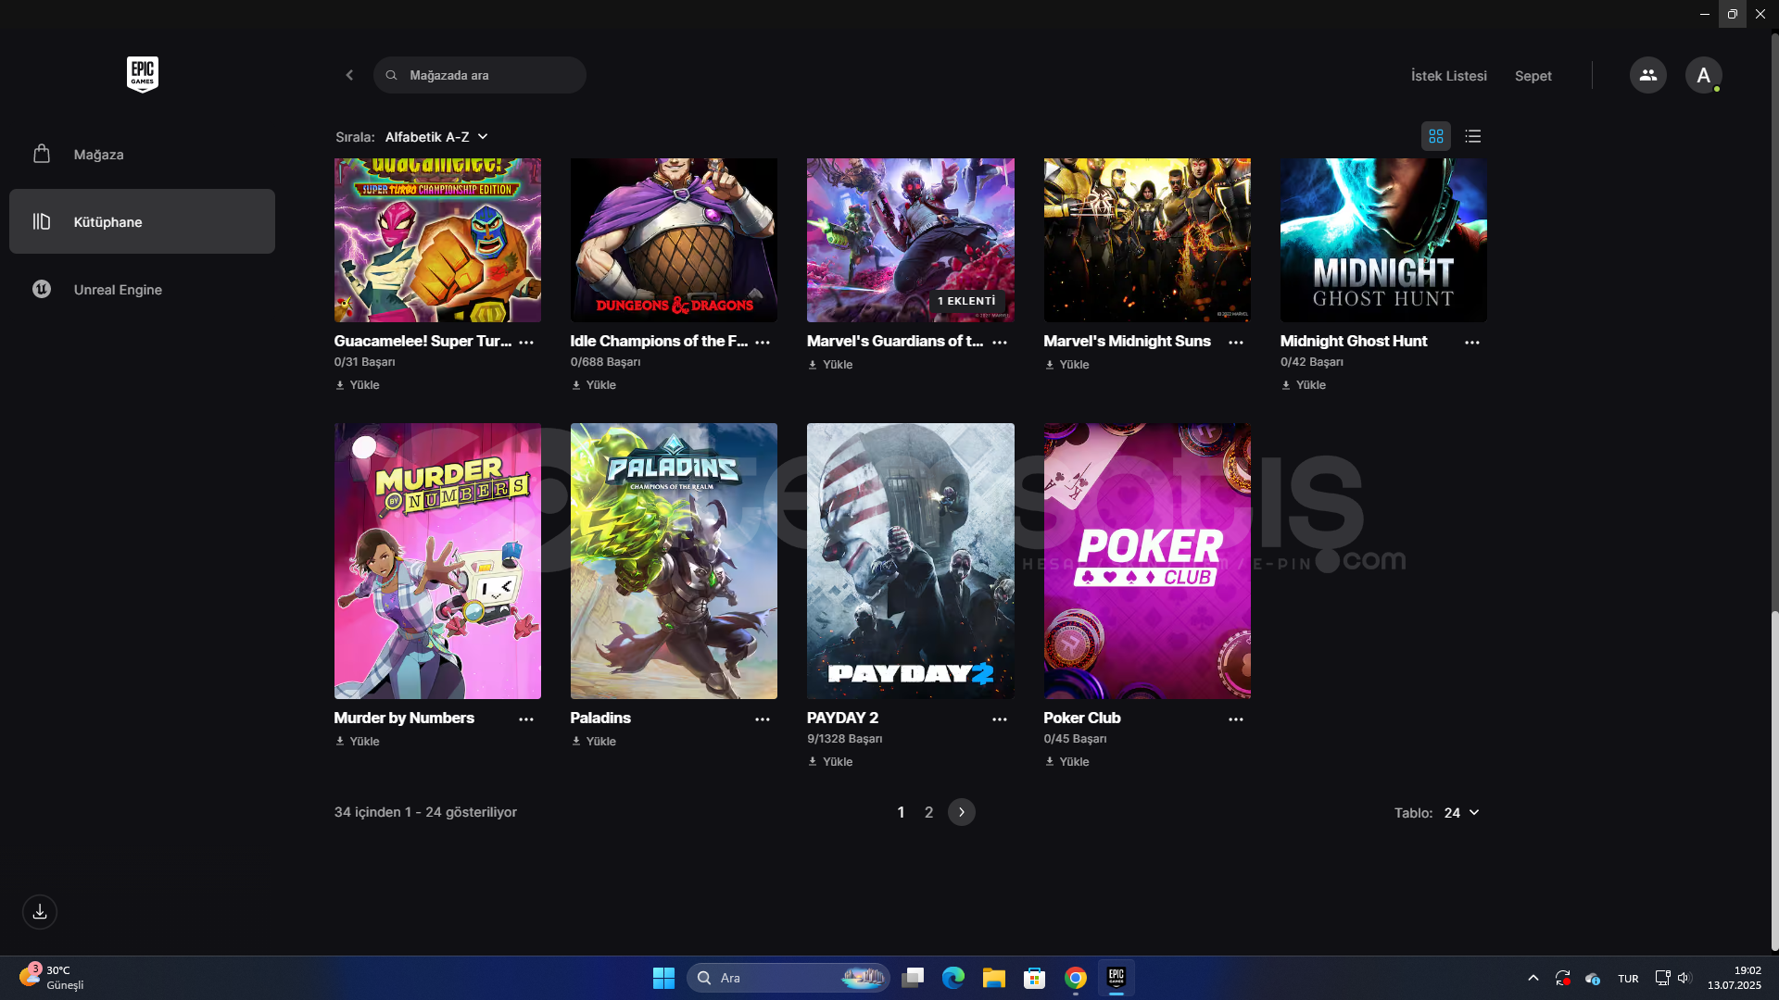This screenshot has width=1779, height=1000.
Task: Open the friends list icon
Action: coord(1647,75)
